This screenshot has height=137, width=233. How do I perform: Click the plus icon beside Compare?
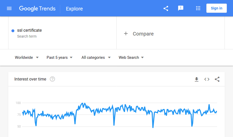pyautogui.click(x=126, y=34)
